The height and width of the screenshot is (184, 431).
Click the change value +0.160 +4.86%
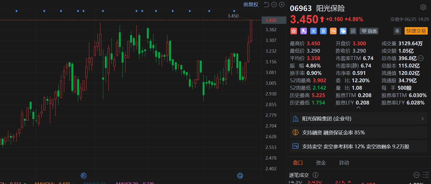tap(345, 19)
